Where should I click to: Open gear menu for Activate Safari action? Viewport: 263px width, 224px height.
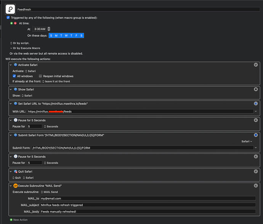tap(256, 65)
